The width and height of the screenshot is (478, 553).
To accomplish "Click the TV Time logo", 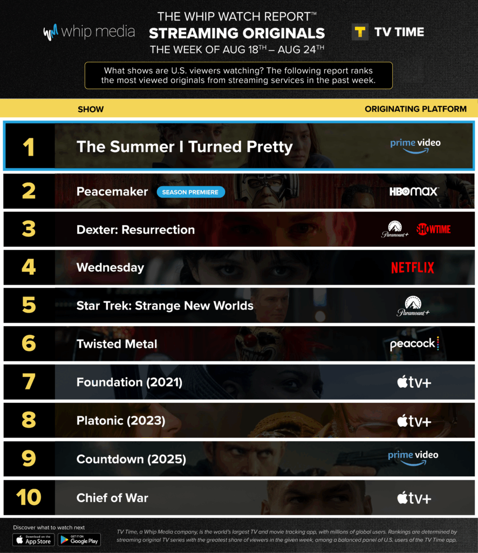I will click(388, 32).
